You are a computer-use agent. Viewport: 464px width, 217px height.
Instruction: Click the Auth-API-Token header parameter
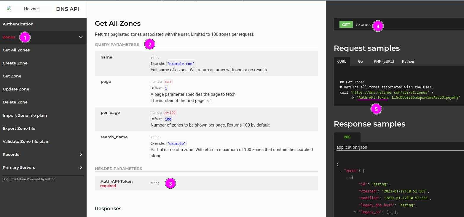point(117,181)
